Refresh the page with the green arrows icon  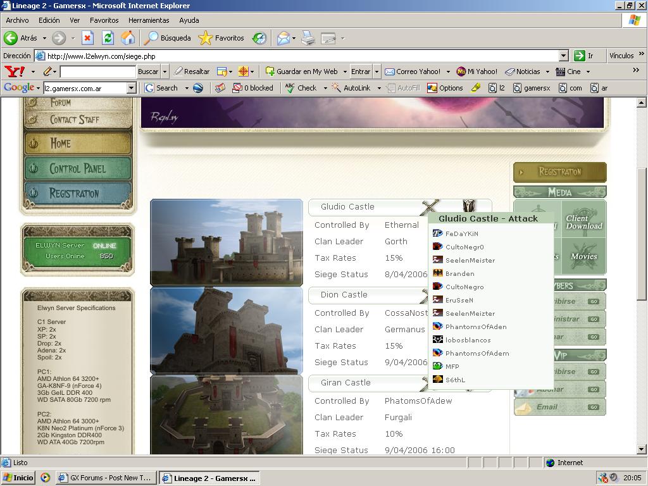click(x=108, y=38)
